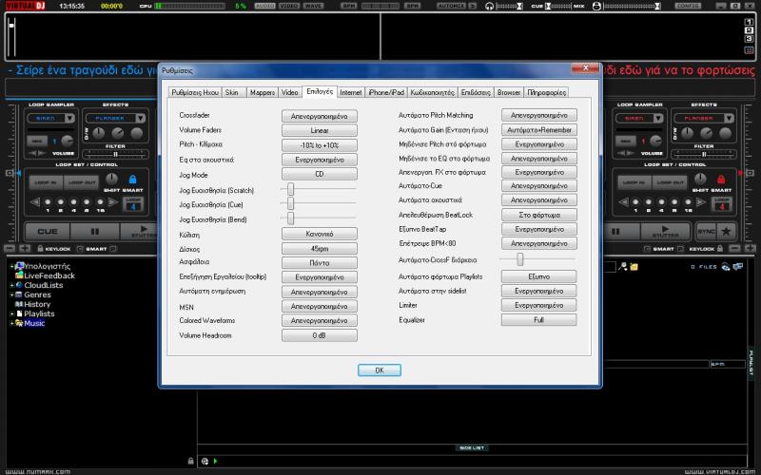Toggle the right deck red Smart lock icon
761x475 pixels.
(721, 180)
